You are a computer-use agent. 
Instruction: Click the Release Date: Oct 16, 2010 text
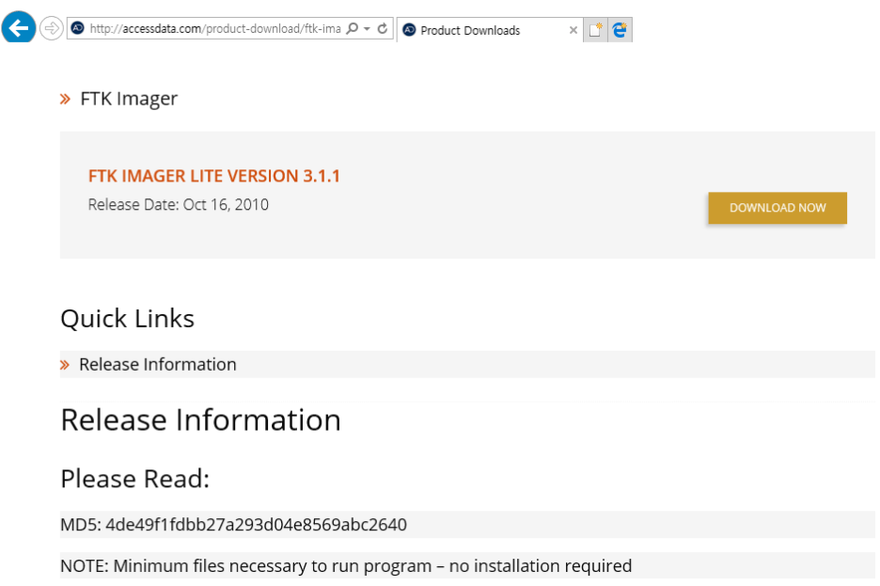point(179,204)
